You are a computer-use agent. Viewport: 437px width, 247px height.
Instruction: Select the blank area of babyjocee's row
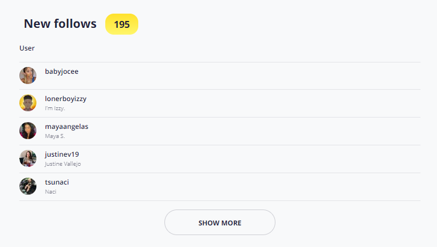coord(256,76)
